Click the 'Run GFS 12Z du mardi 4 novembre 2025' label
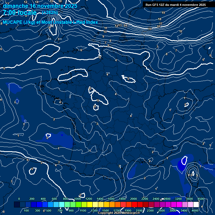 (x=176, y=5)
